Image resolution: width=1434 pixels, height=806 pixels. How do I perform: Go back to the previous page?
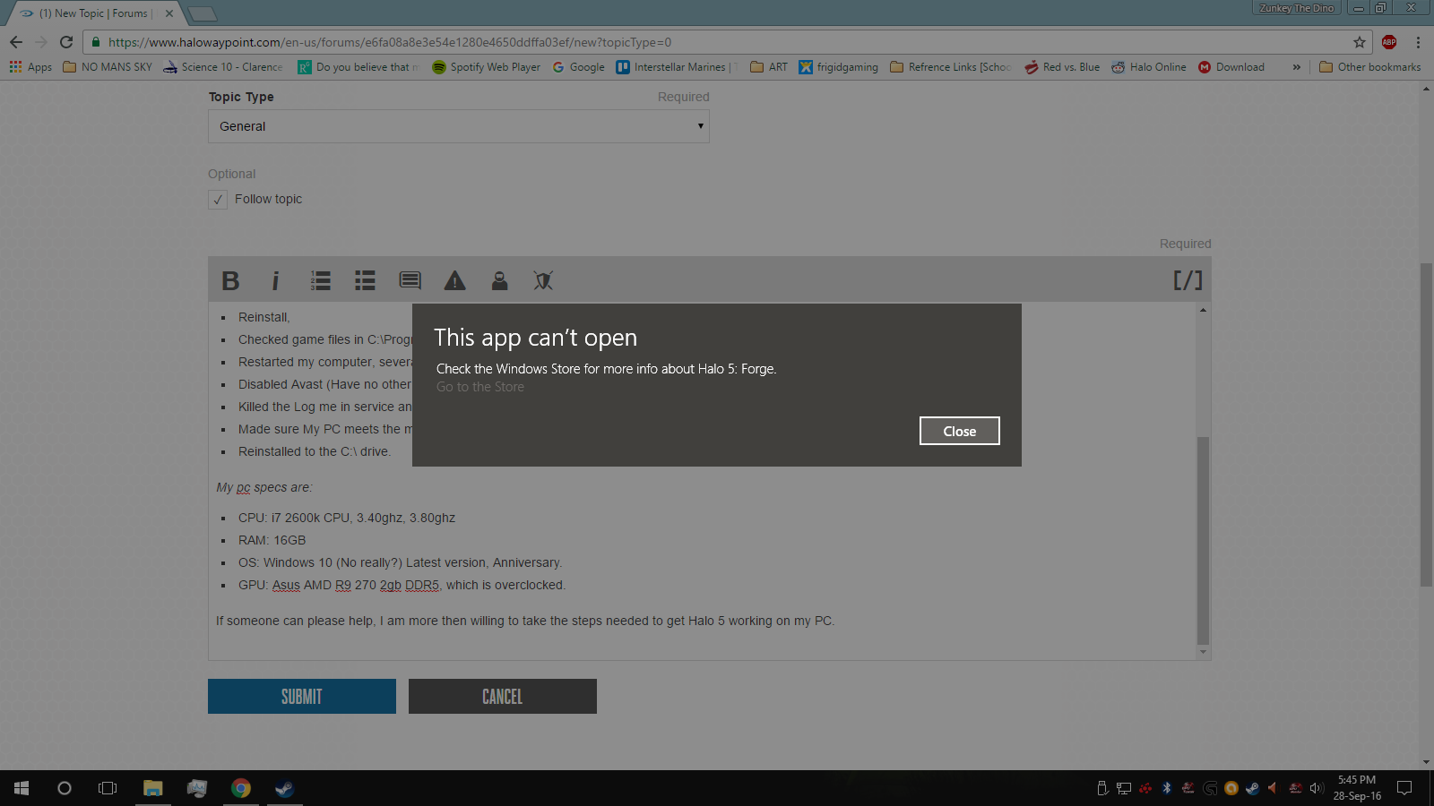[x=16, y=42]
